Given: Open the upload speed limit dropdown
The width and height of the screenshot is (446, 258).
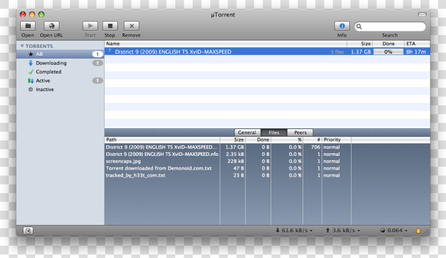Looking at the screenshot, I should click(x=343, y=230).
